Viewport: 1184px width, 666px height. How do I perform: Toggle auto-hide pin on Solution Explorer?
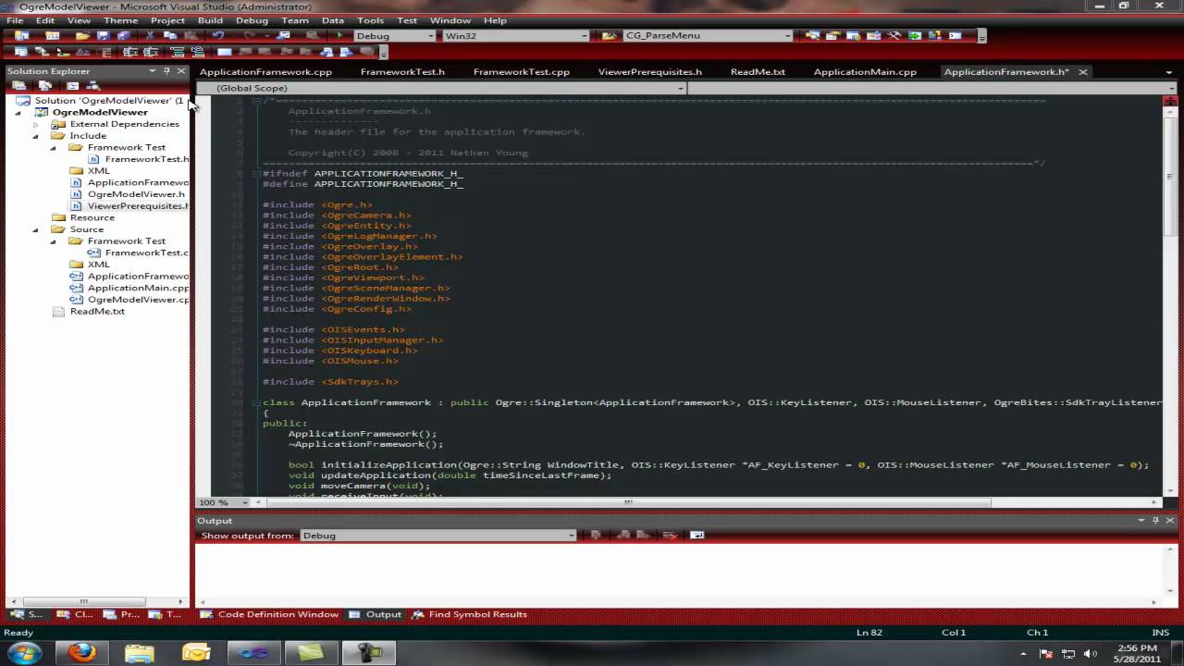click(x=166, y=71)
